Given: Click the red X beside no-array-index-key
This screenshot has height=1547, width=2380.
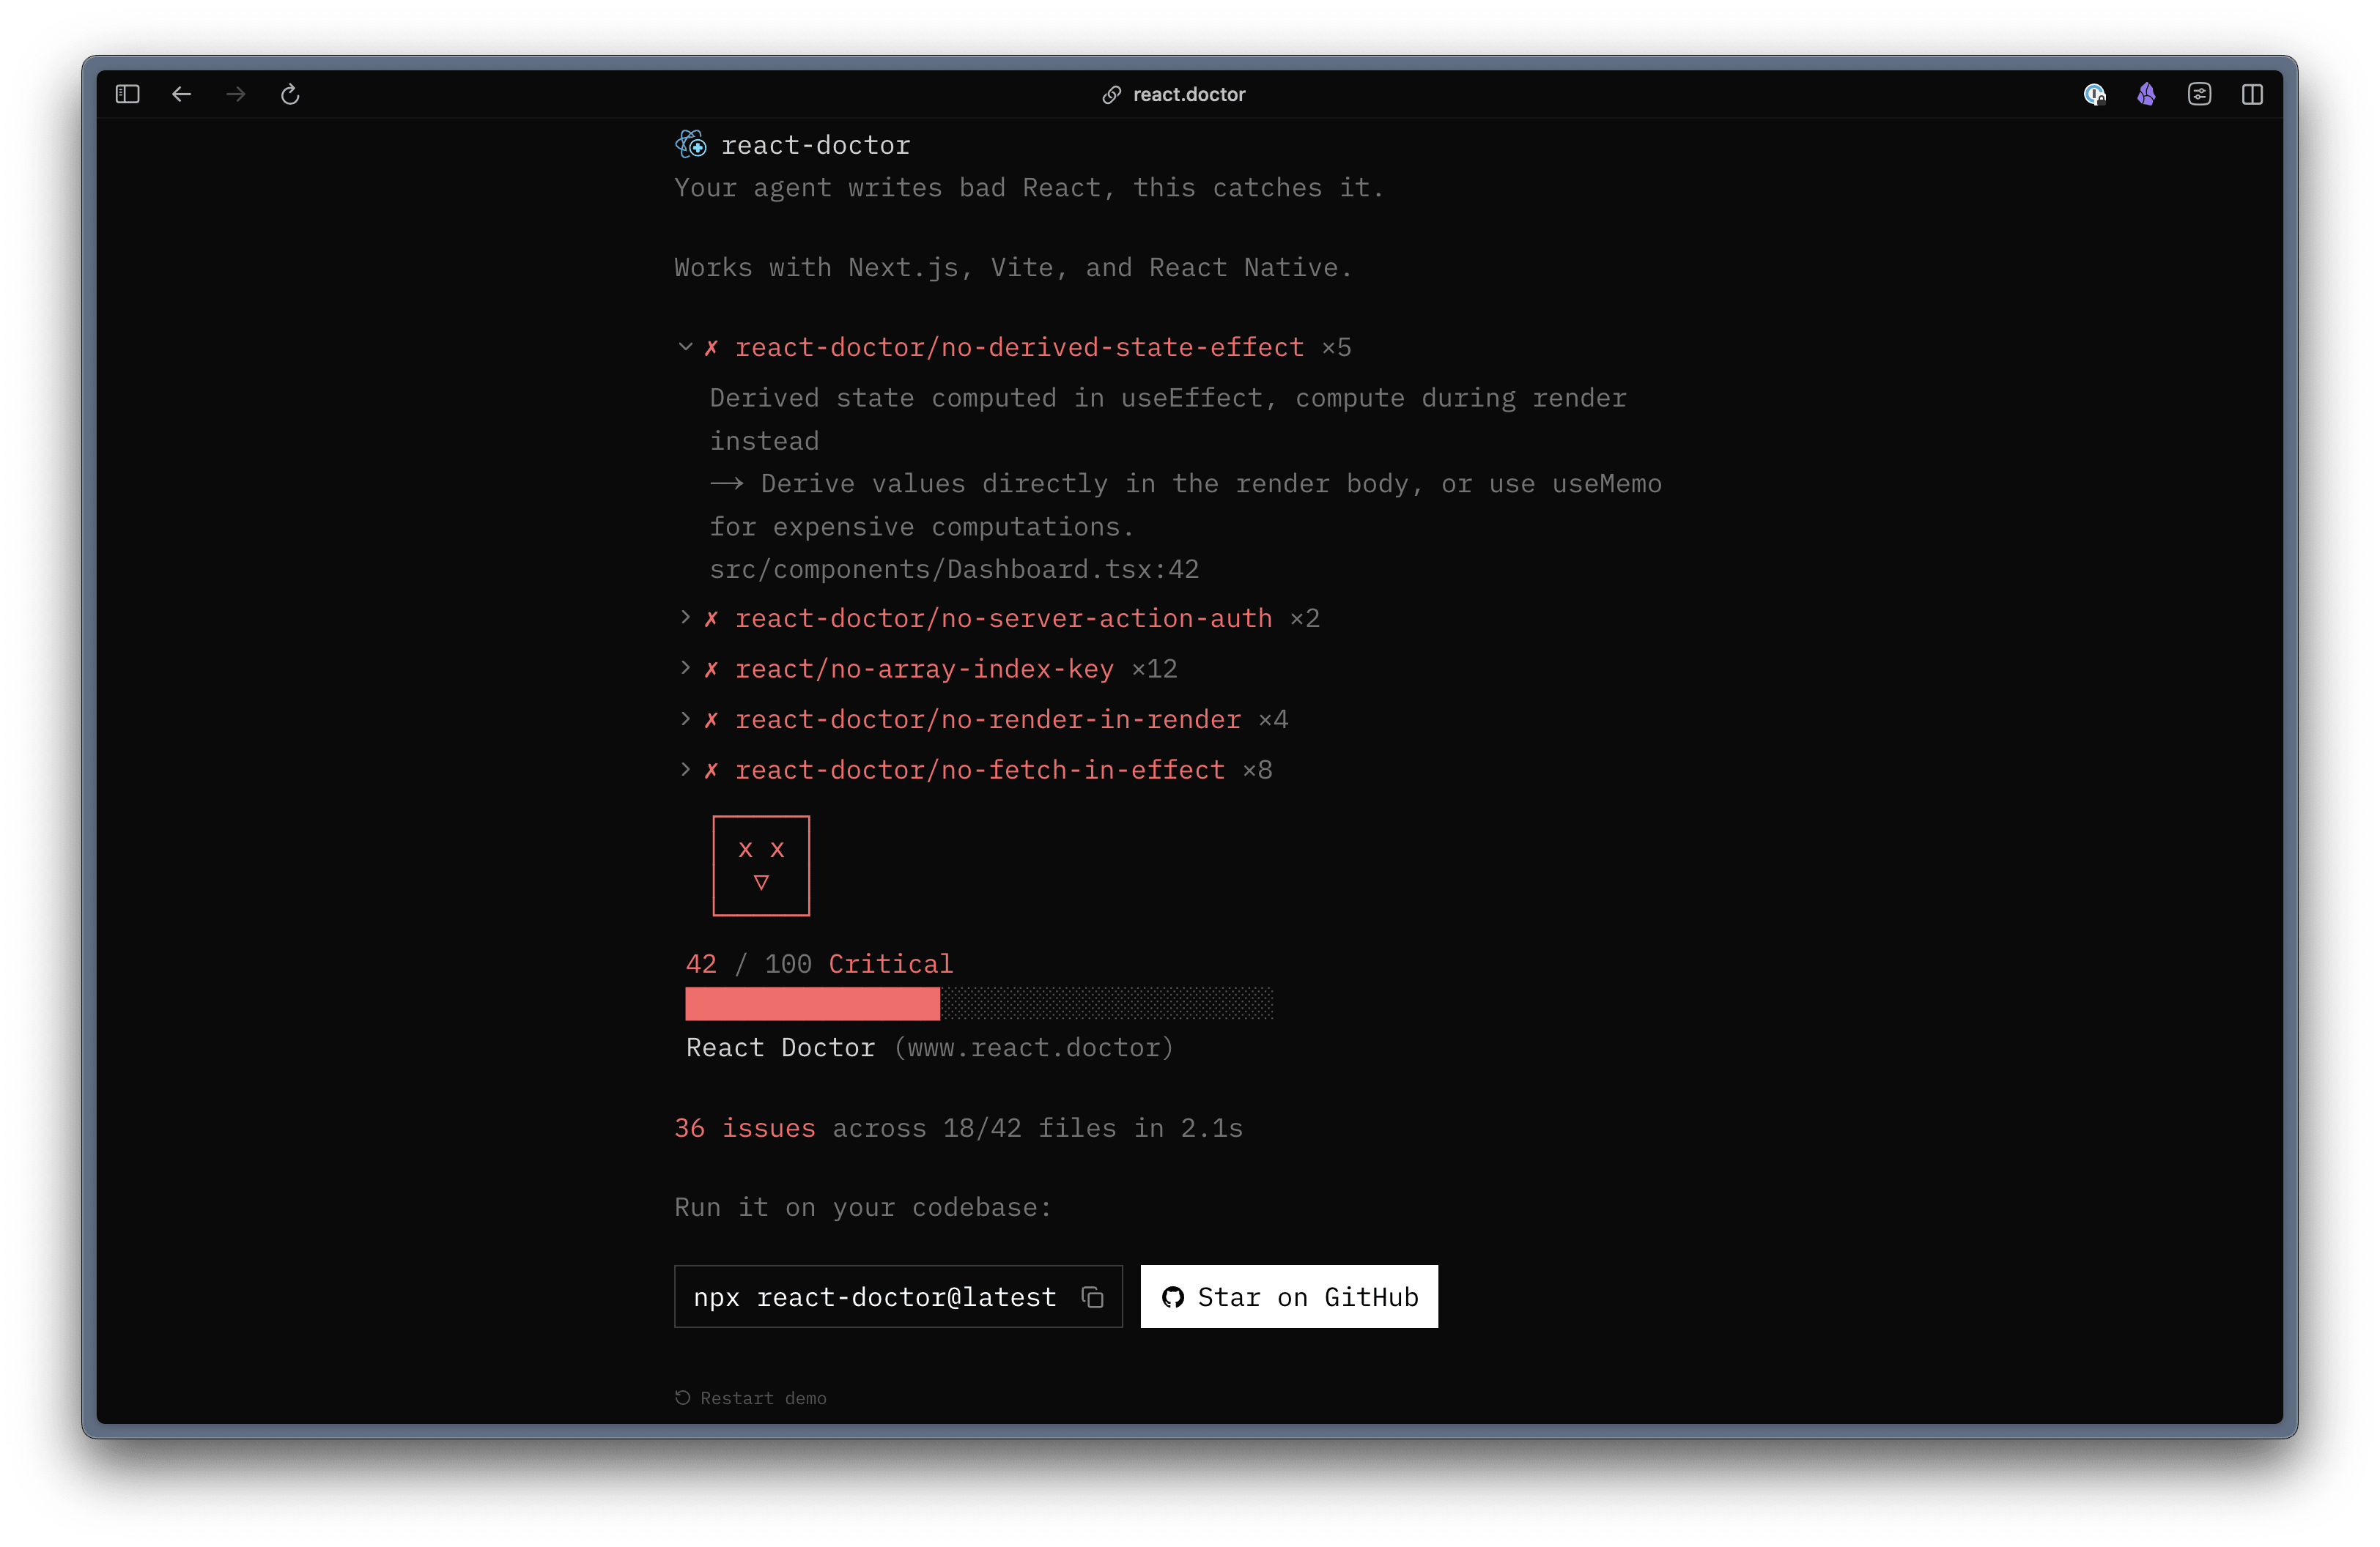Looking at the screenshot, I should (x=711, y=669).
